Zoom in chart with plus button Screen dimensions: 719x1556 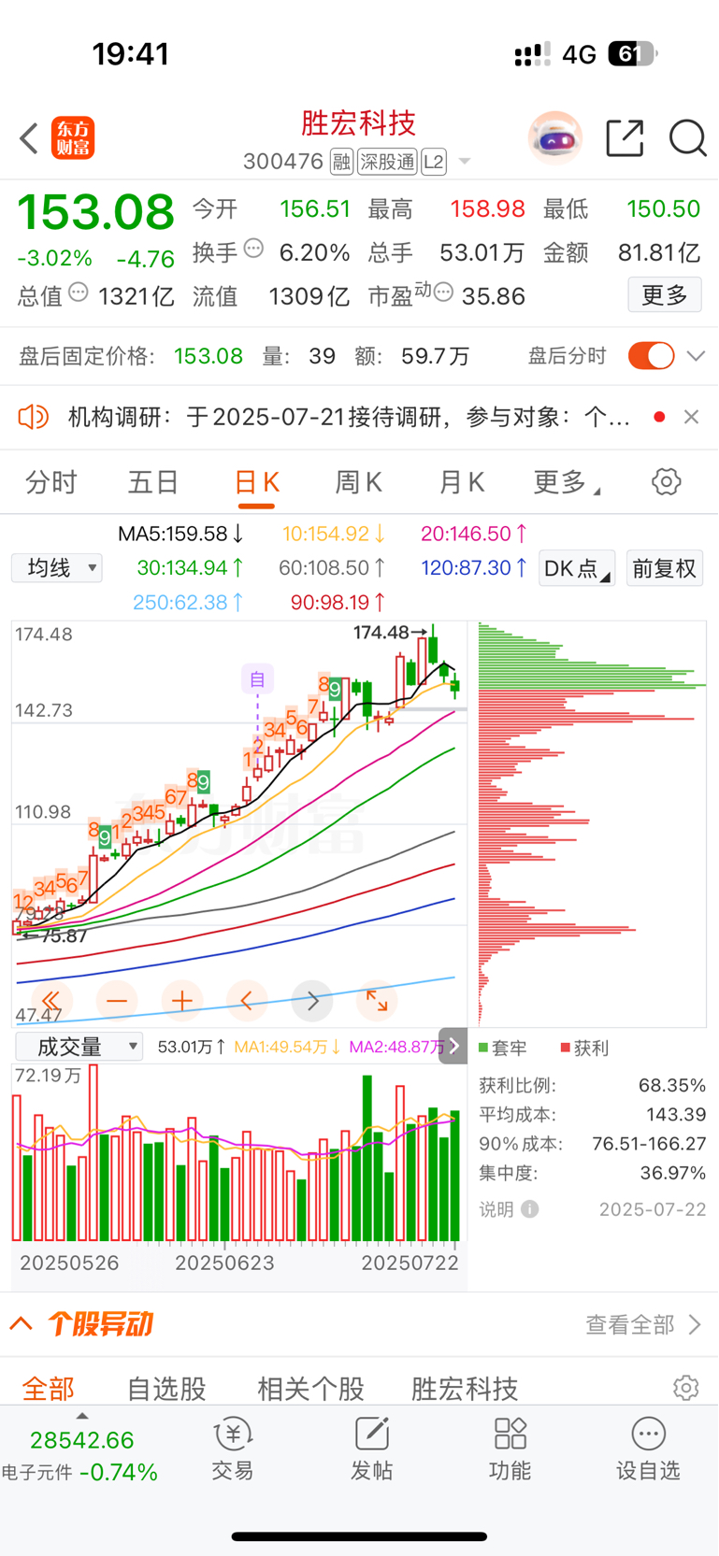click(x=182, y=1001)
